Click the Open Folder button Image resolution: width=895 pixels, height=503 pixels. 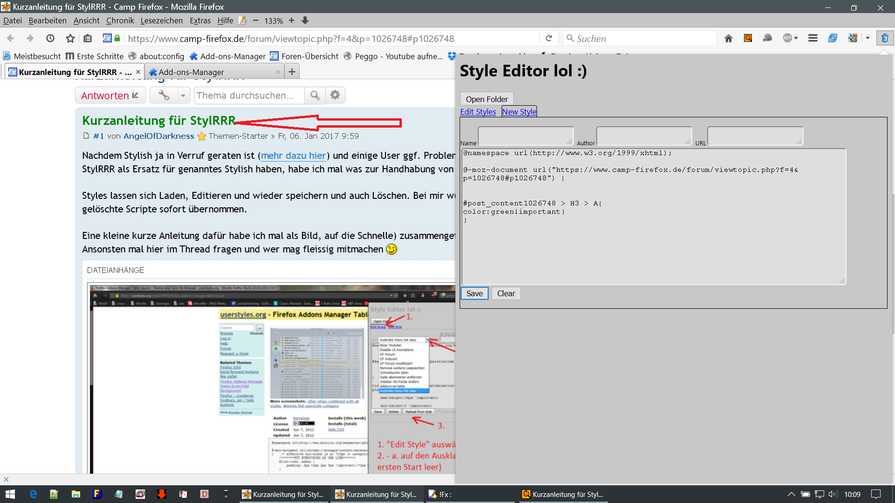pos(487,99)
